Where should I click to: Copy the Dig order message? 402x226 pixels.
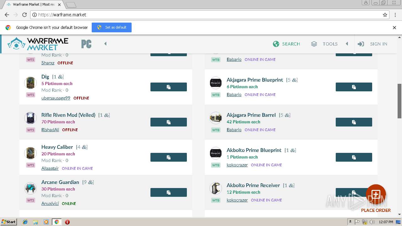[x=169, y=87]
